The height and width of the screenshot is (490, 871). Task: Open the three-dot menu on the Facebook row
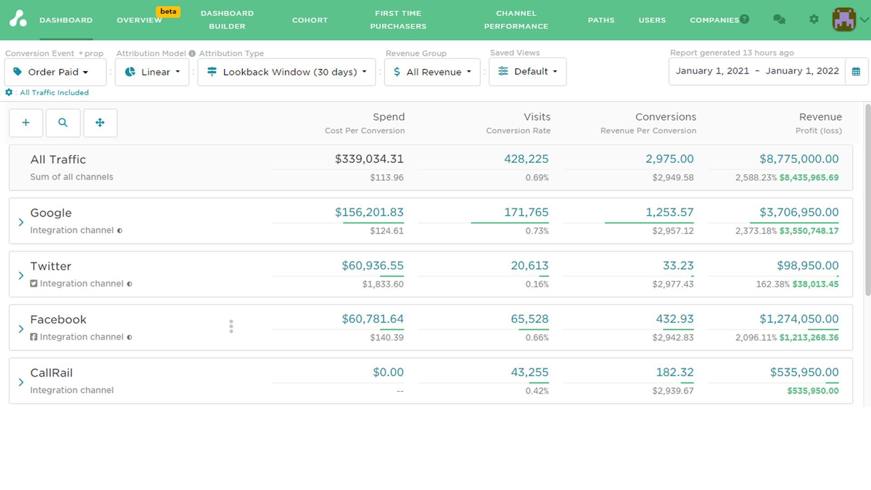coord(231,326)
